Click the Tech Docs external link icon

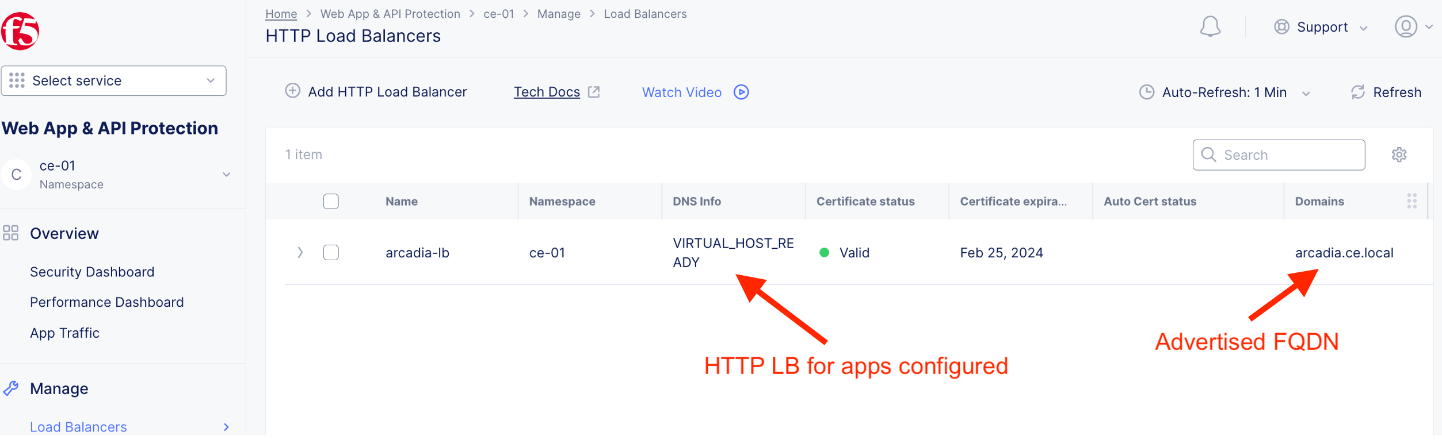coord(594,92)
